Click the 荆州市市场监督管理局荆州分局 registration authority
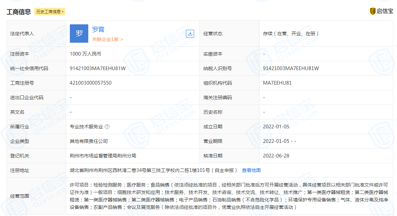397x216 pixels. click(103, 156)
